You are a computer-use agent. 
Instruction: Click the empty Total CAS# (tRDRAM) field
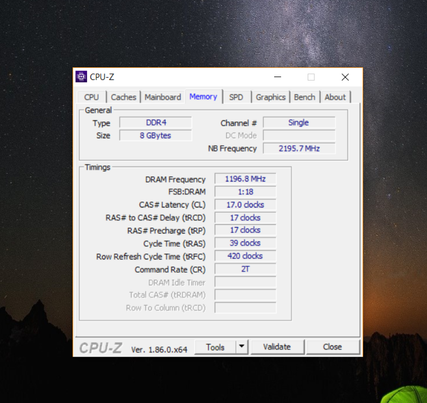tap(245, 295)
